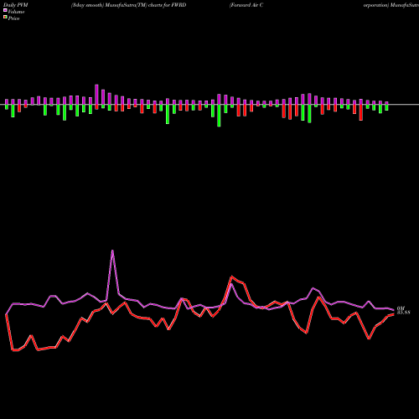Click the tallest magenta volume bar
The image size is (419, 419).
pos(96,95)
